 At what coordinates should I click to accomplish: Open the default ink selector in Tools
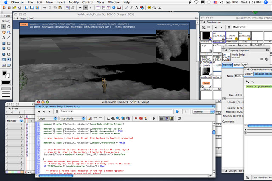tap(6, 21)
